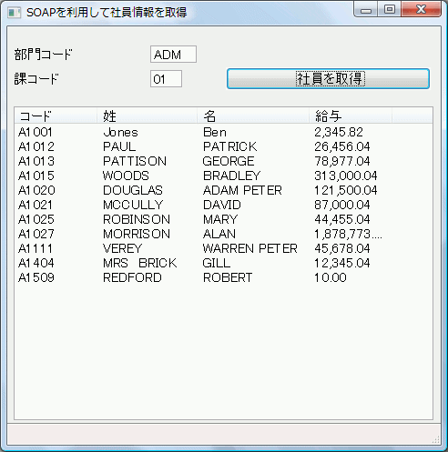Sort by the 姓 column header
This screenshot has height=452, width=448.
pos(147,116)
